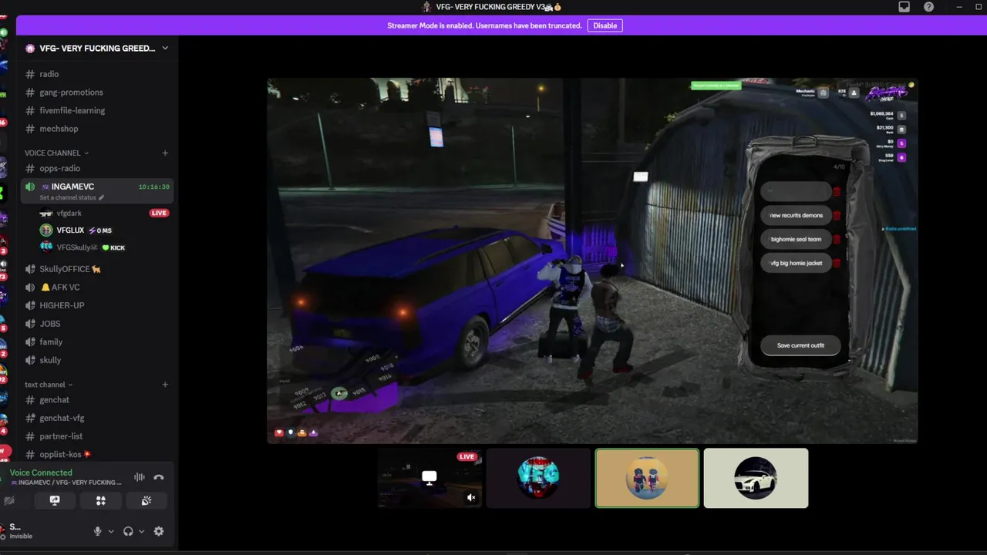Open User Settings gear
The height and width of the screenshot is (555, 987).
(x=159, y=531)
